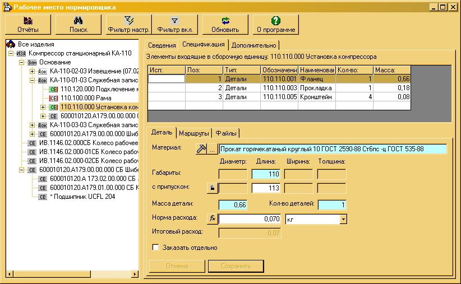Click the Норма расхода input field

click(x=250, y=219)
